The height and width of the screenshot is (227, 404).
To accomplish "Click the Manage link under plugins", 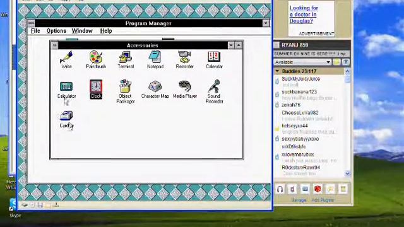I will pos(299,200).
